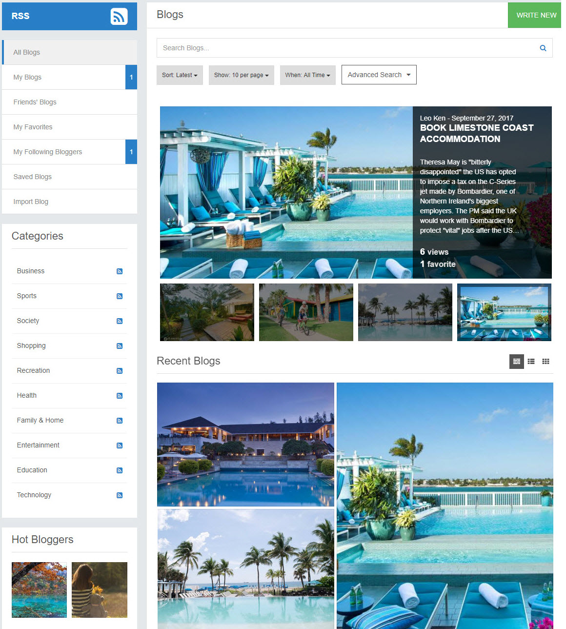Open autumn lake Hot Blogger avatar

(x=39, y=590)
